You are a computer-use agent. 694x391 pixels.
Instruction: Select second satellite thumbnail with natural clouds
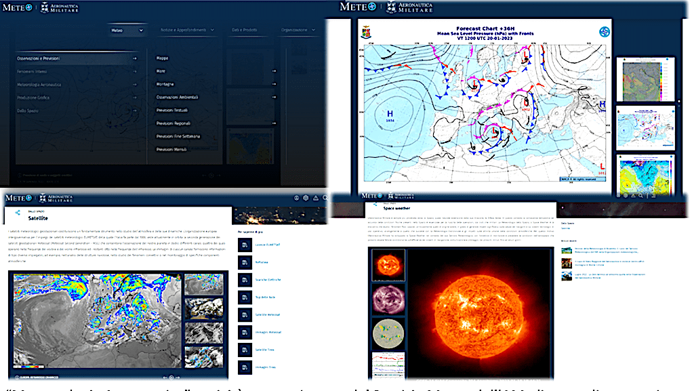tap(203, 308)
